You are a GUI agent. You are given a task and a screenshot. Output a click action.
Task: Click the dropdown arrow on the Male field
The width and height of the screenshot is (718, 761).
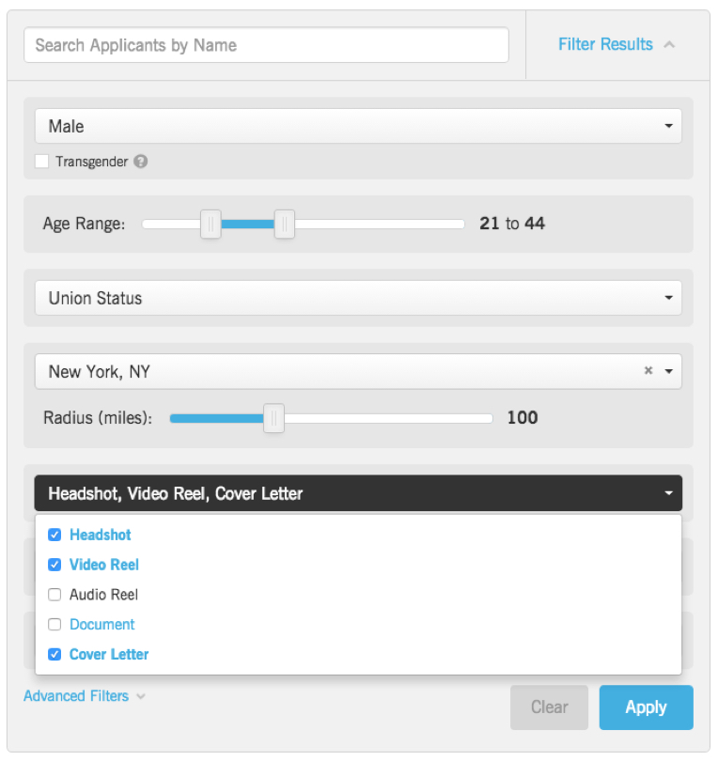pos(668,125)
